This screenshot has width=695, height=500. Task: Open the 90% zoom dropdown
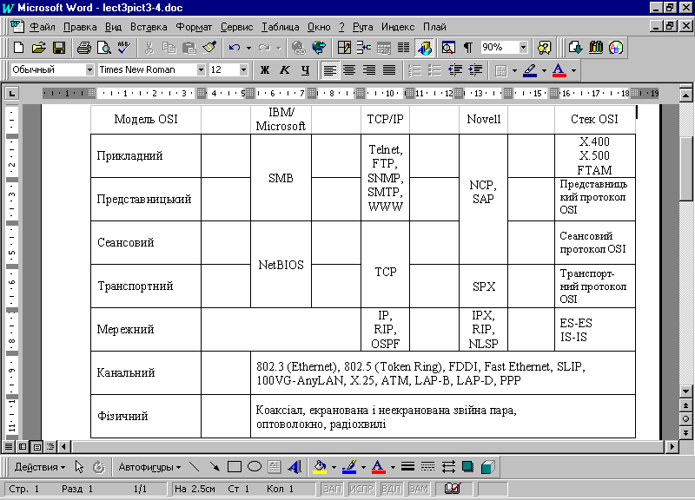pos(524,47)
